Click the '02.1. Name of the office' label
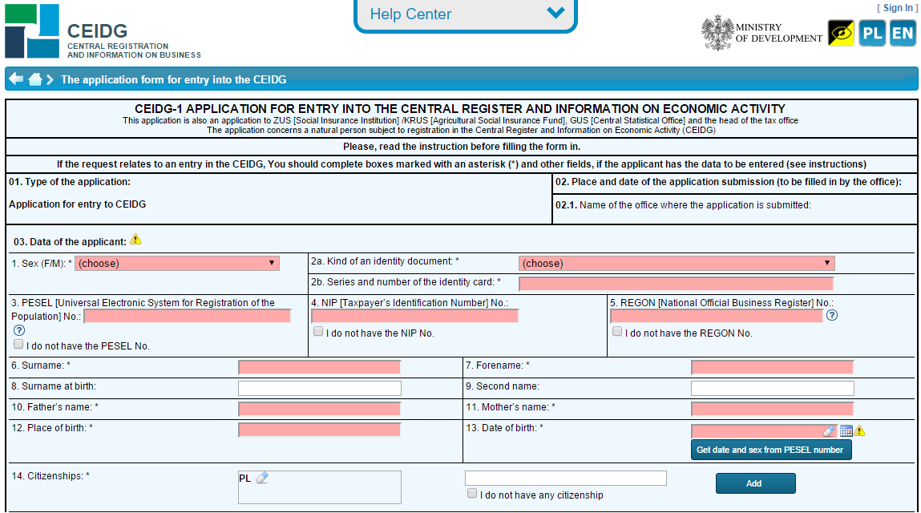921x513 pixels. pyautogui.click(x=683, y=205)
